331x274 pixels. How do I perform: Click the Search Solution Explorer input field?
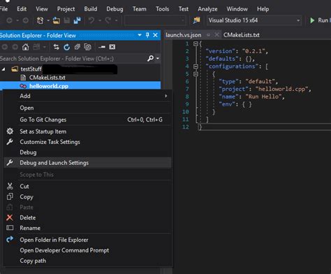pyautogui.click(x=73, y=58)
